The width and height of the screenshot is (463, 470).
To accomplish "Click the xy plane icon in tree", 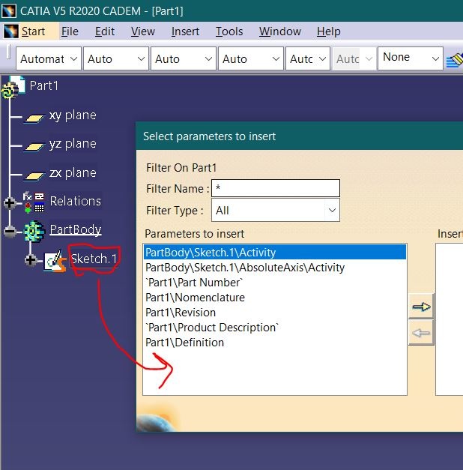I will click(x=34, y=118).
